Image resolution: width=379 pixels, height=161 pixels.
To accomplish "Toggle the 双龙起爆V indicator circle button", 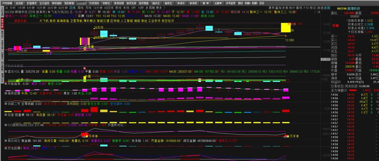I will pos(6,148).
